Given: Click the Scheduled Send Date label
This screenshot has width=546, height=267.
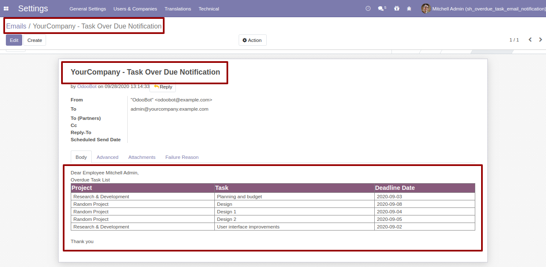Looking at the screenshot, I should click(x=95, y=140).
